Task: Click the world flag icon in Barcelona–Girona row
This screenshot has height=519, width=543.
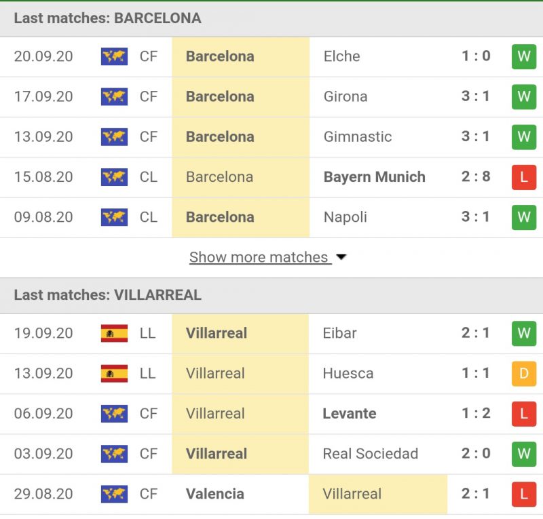Action: pos(114,96)
